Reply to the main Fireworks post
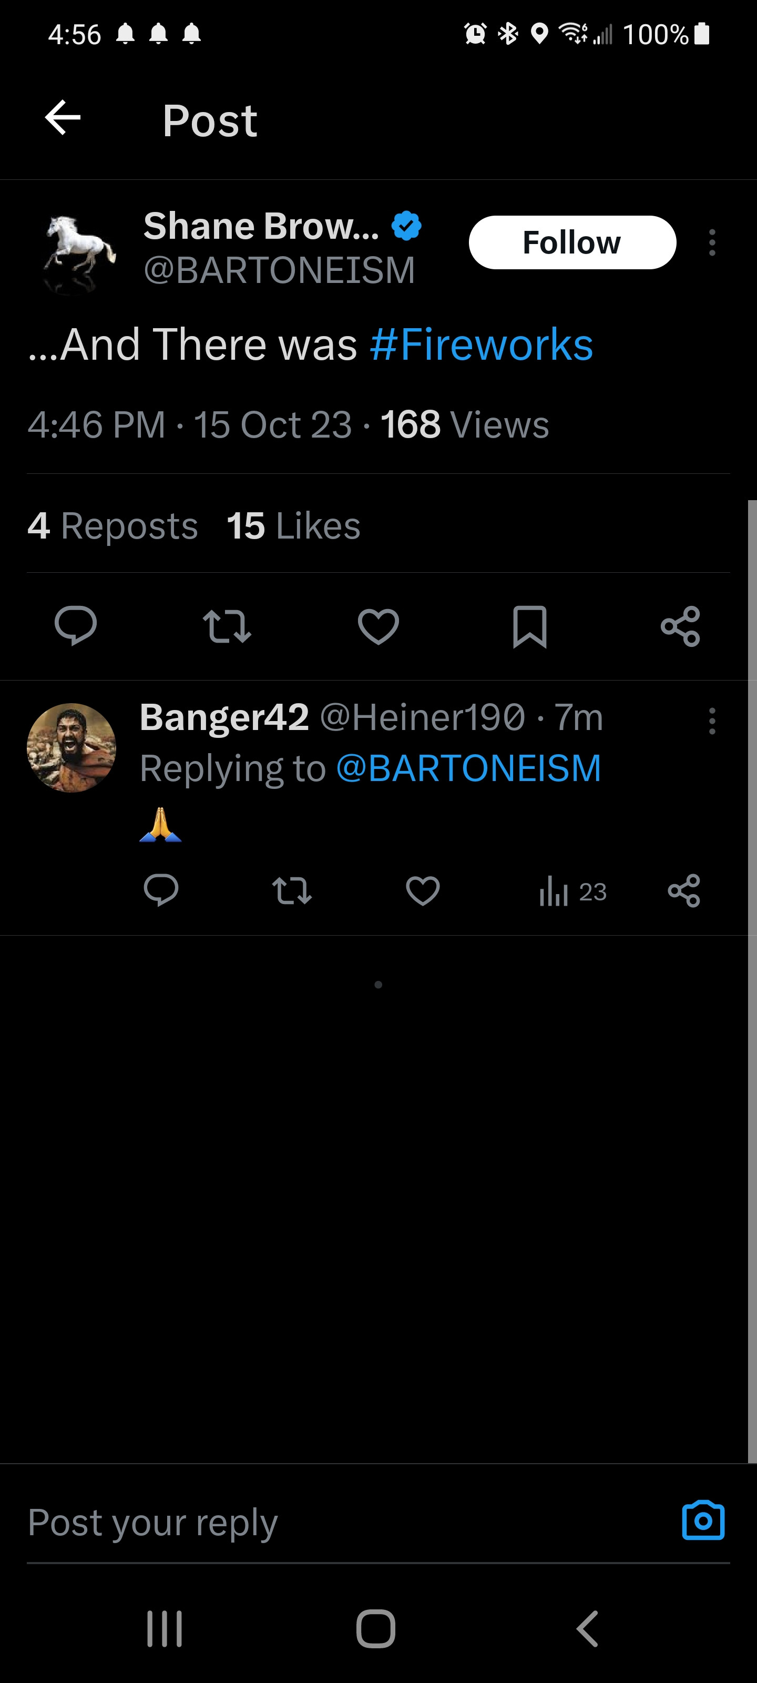Viewport: 757px width, 1683px height. click(x=76, y=626)
